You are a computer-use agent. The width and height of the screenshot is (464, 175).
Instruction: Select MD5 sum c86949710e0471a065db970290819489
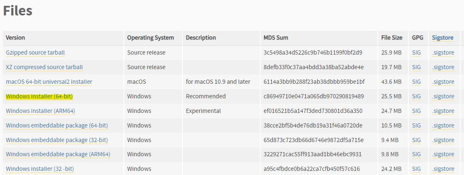(314, 96)
